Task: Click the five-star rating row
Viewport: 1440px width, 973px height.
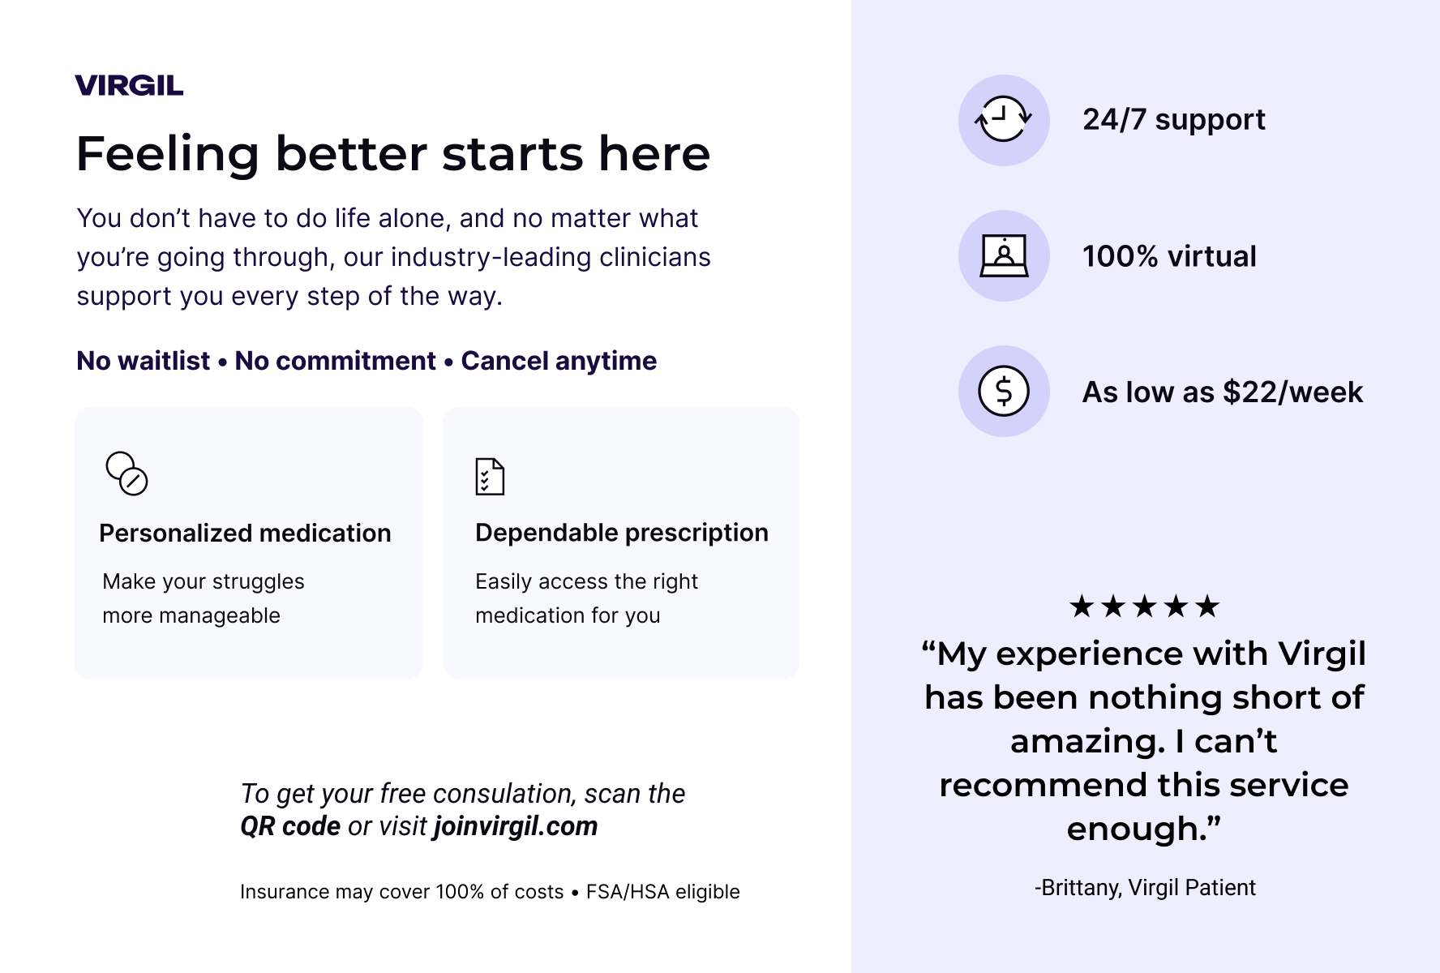Action: (1144, 606)
